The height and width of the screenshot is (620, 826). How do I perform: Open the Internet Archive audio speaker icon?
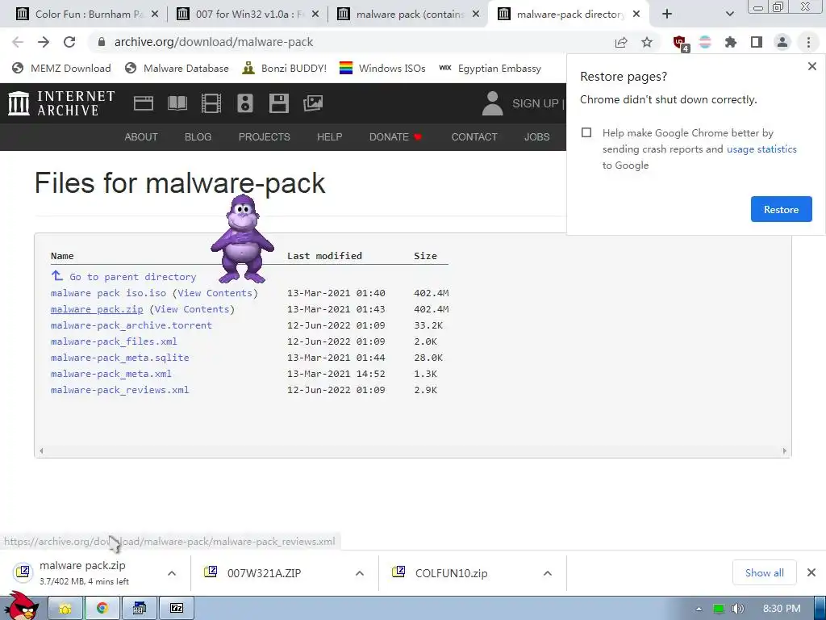click(x=245, y=103)
